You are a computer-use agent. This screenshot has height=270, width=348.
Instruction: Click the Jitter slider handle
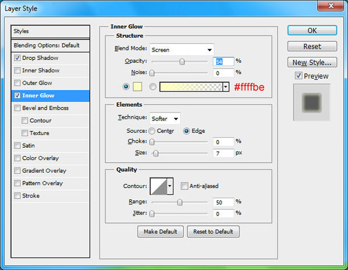pos(152,214)
